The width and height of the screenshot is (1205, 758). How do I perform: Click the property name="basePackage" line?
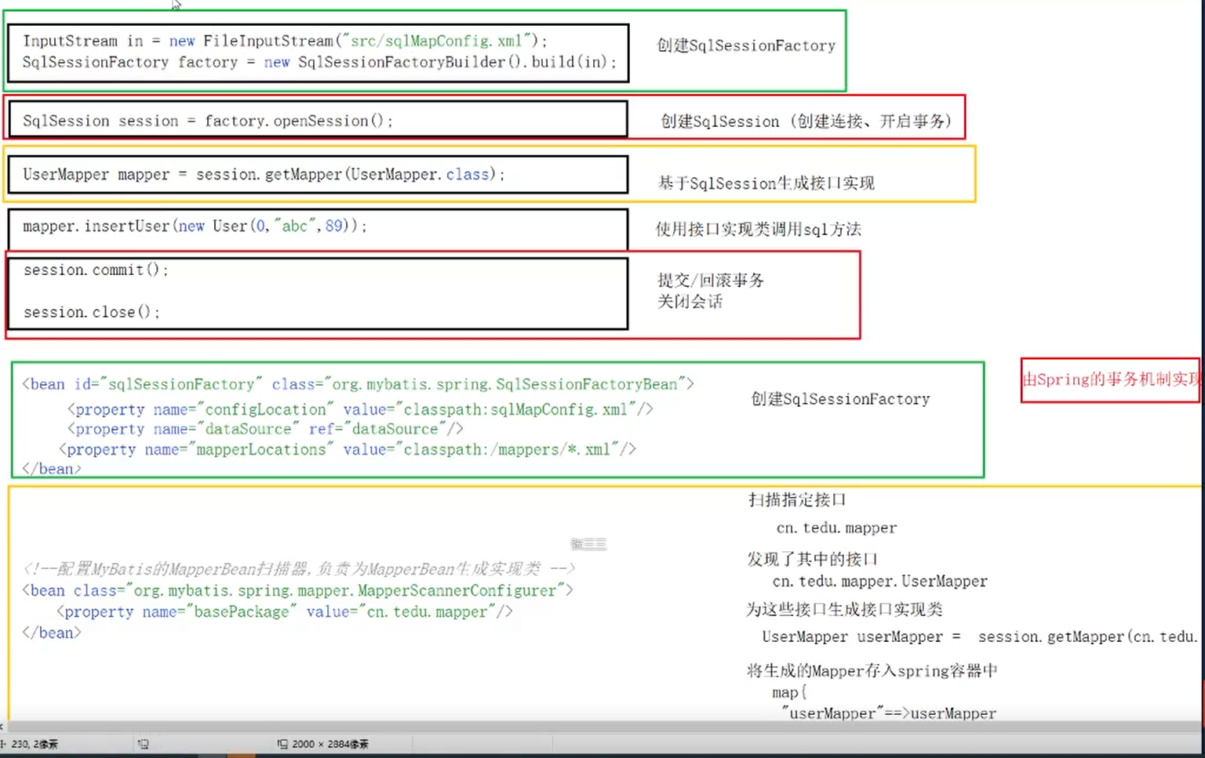coord(285,611)
